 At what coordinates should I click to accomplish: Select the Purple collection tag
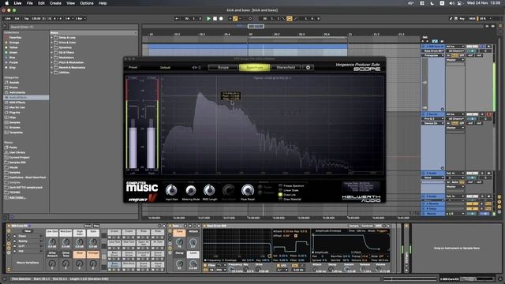tap(13, 62)
